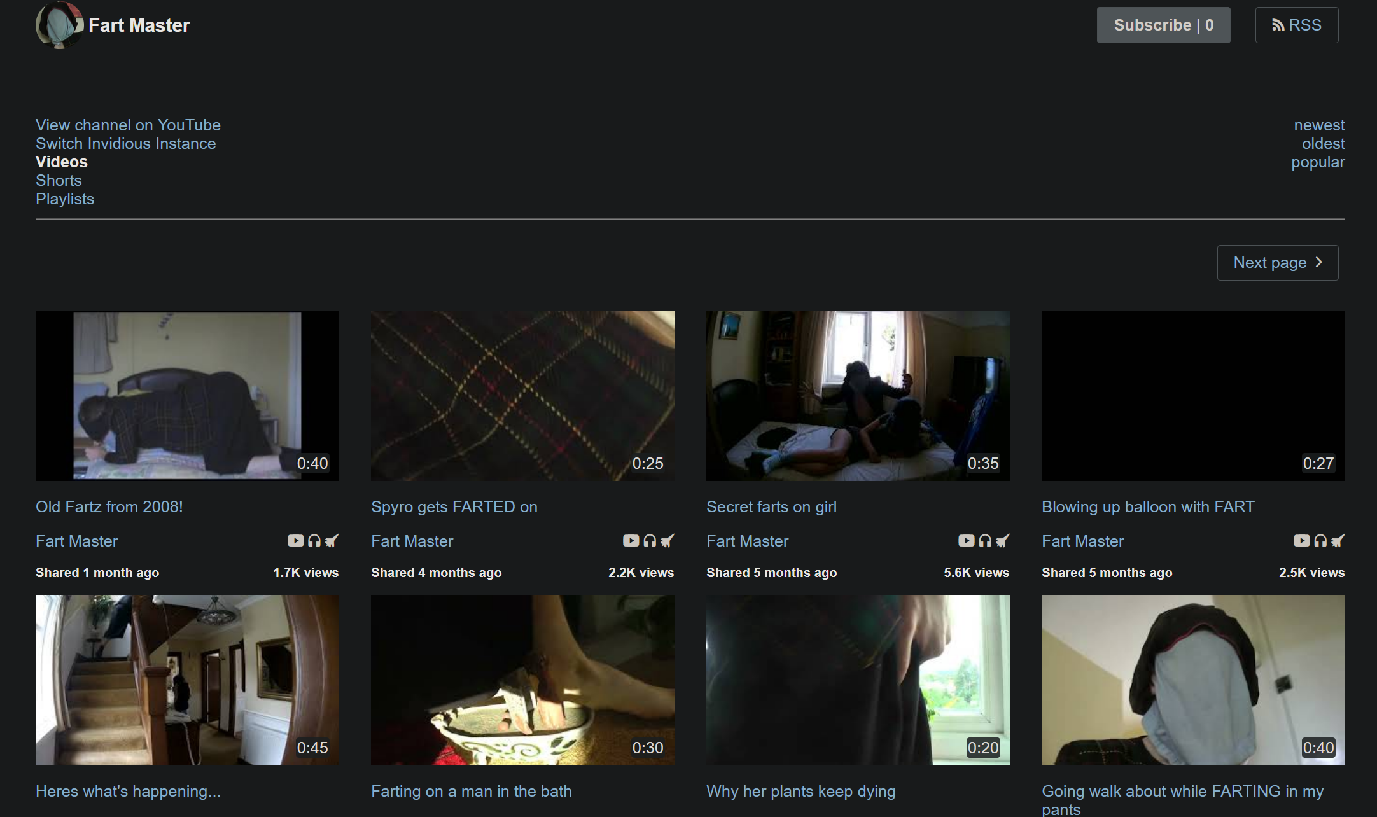The height and width of the screenshot is (817, 1377).
Task: Click the Switch Invidious Instance plane icon for Old Fartz video
Action: coord(332,541)
